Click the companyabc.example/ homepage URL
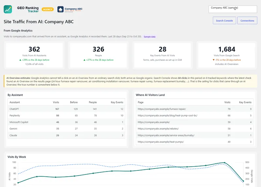261x187 pixels. (154, 122)
